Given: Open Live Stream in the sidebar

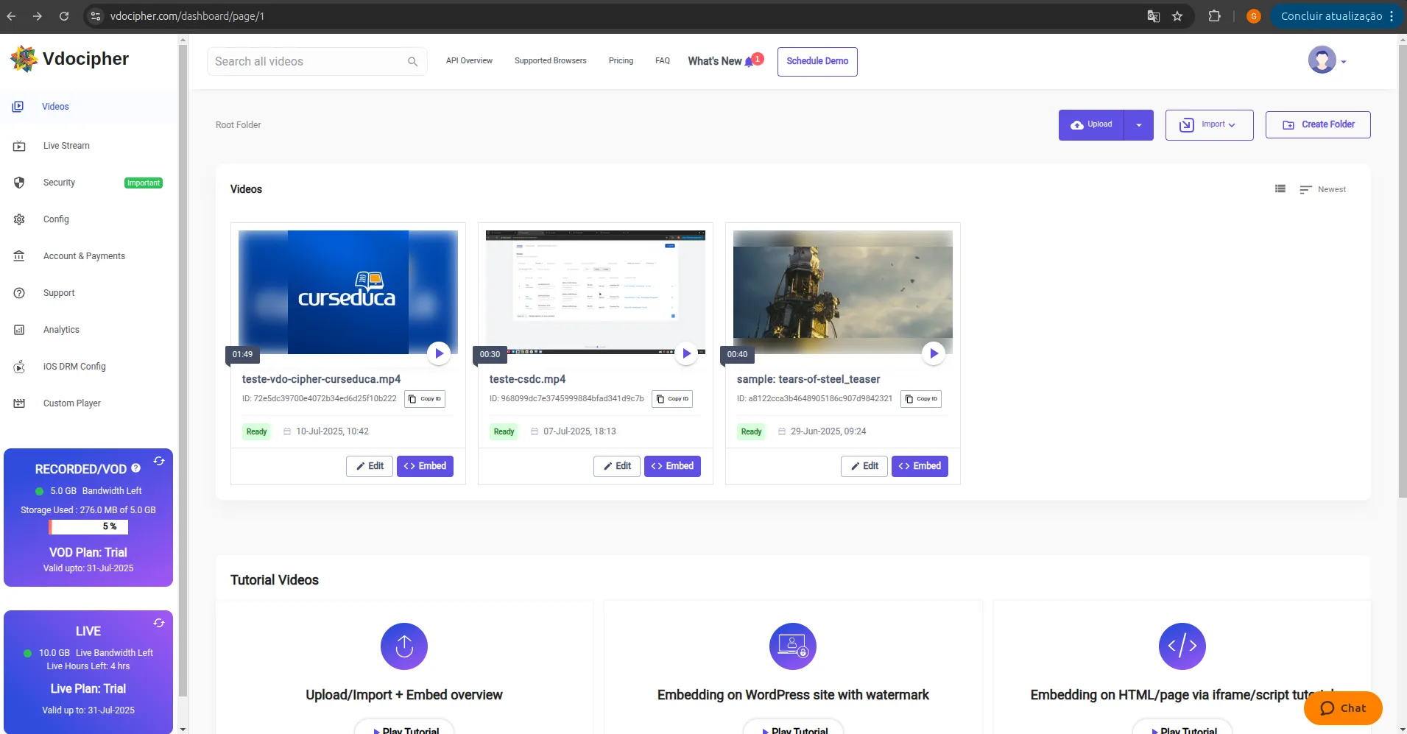Looking at the screenshot, I should 66,146.
